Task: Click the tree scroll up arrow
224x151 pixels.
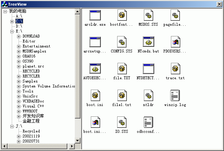Action: click(77, 11)
